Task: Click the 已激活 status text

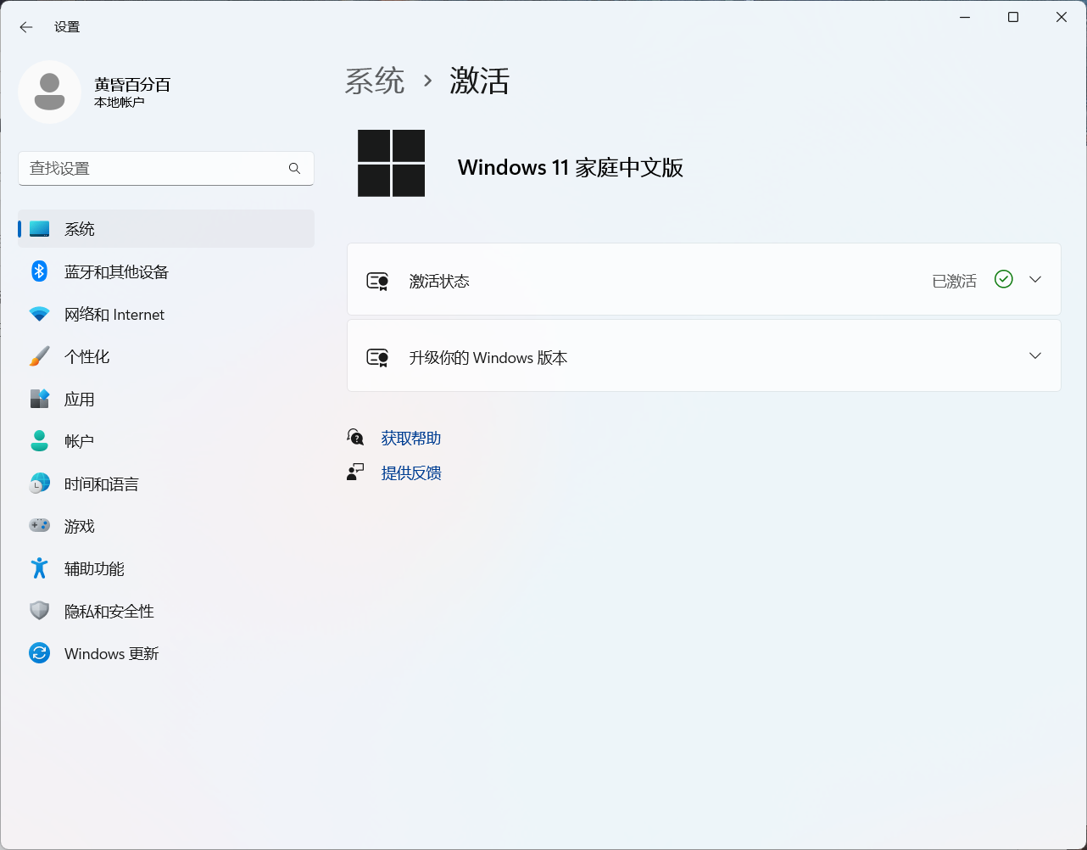Action: click(x=955, y=281)
